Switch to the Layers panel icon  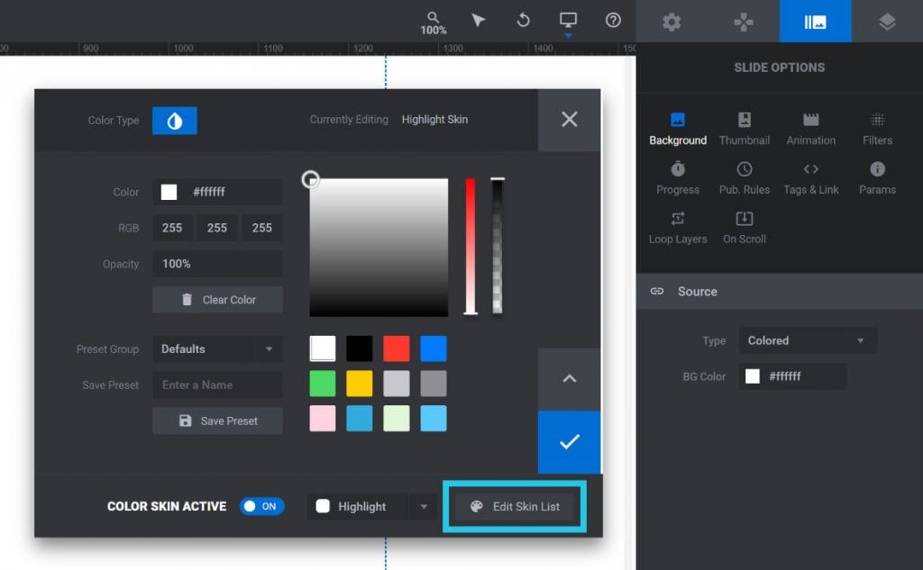point(887,20)
